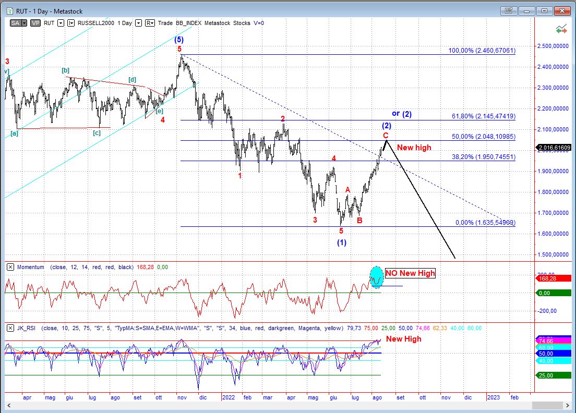Click the 2023 year marker on date axis
The width and height of the screenshot is (576, 413).
[494, 397]
